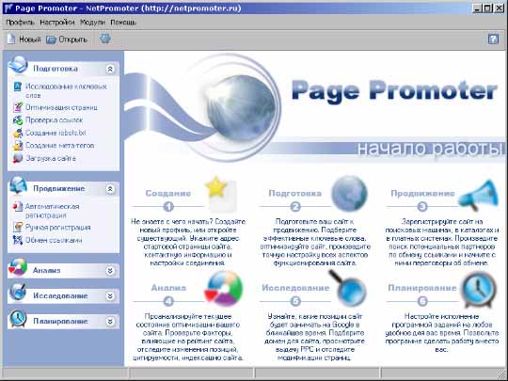Open the Настройки menu
This screenshot has width=508, height=381.
tap(57, 23)
